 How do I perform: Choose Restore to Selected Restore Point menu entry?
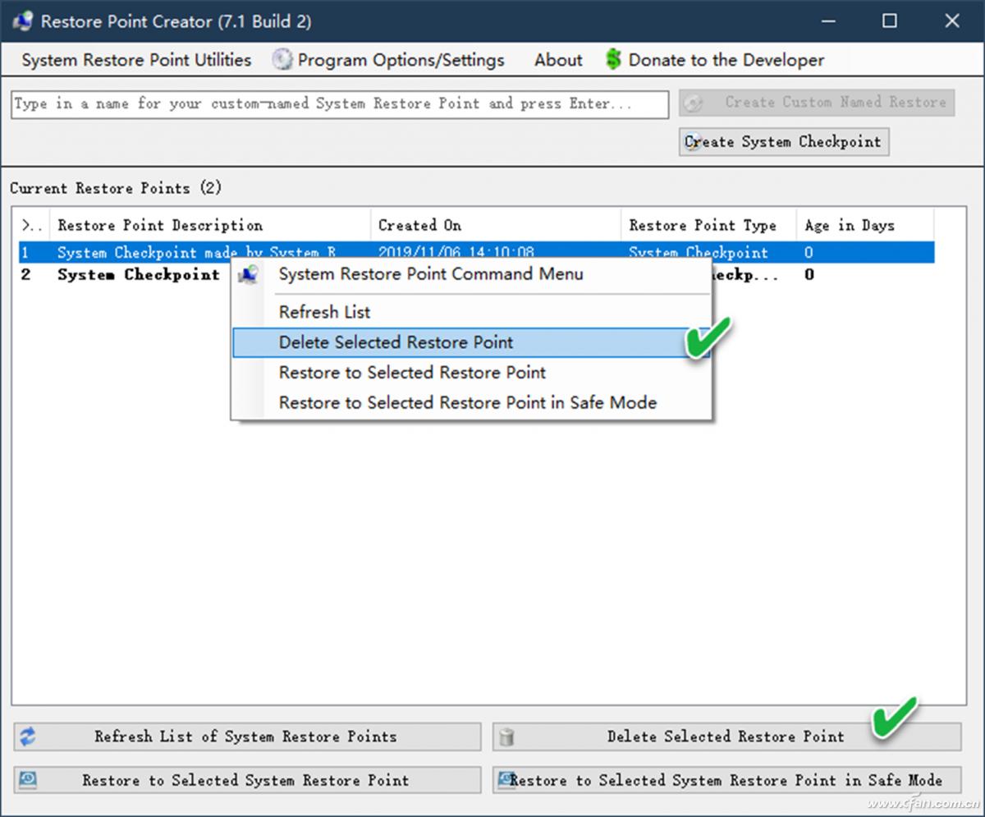pyautogui.click(x=412, y=373)
